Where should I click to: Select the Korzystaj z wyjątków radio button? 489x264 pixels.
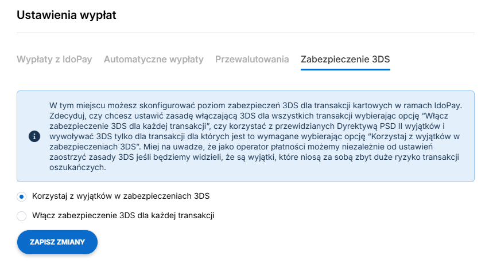21,196
